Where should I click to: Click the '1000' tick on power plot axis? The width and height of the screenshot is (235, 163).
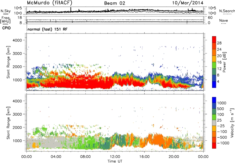[x=17, y=80]
